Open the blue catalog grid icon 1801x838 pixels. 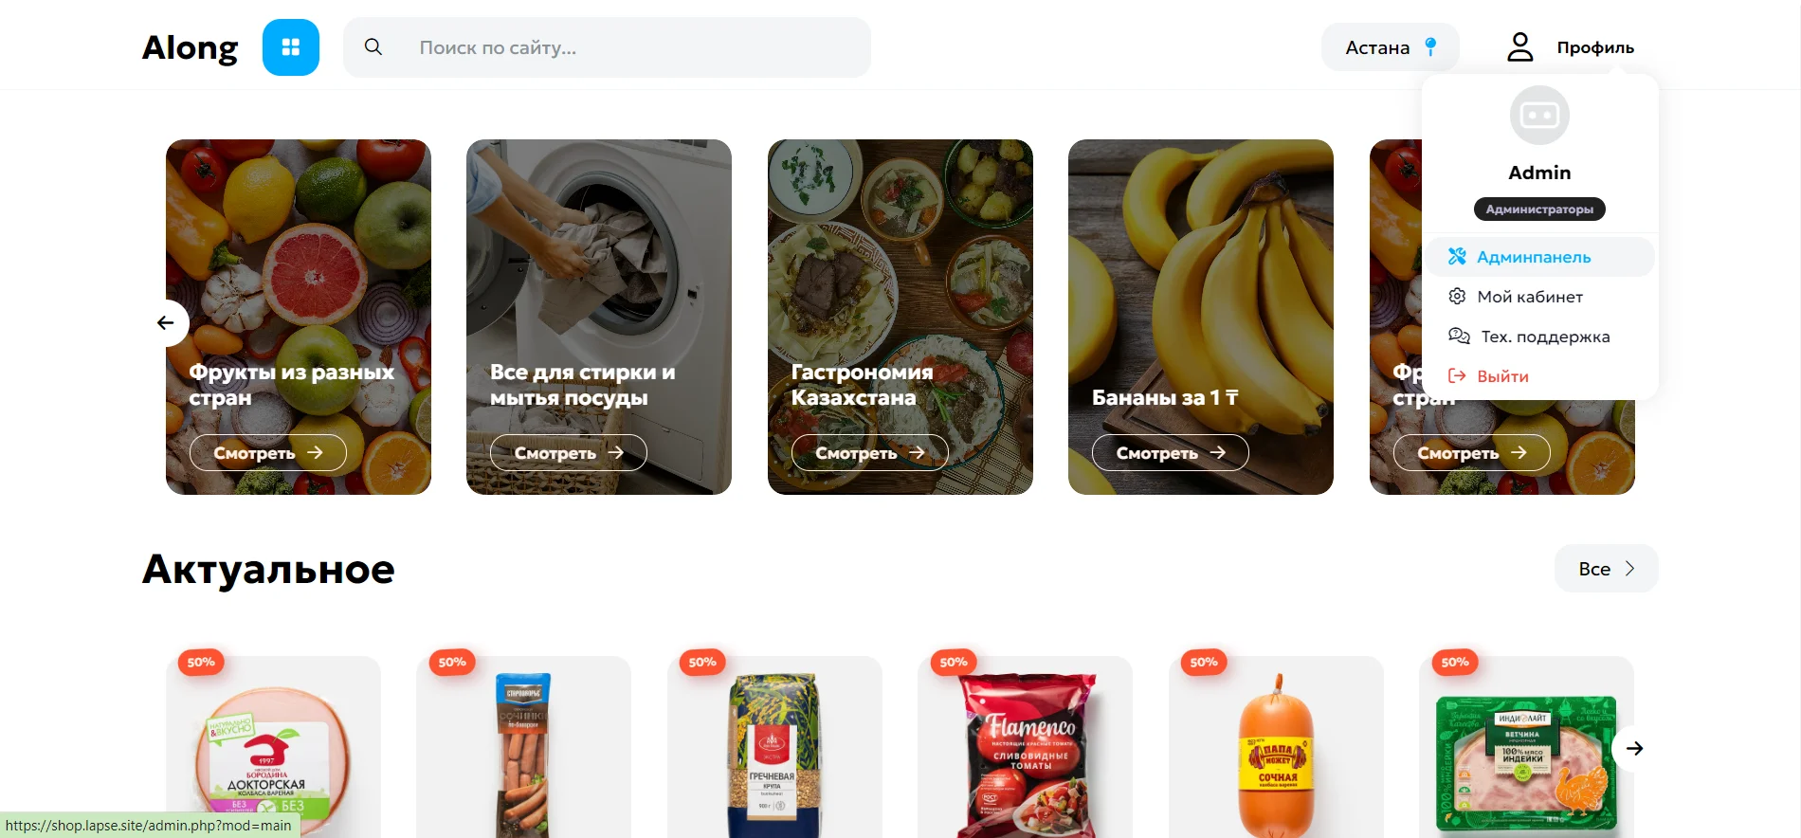tap(291, 47)
